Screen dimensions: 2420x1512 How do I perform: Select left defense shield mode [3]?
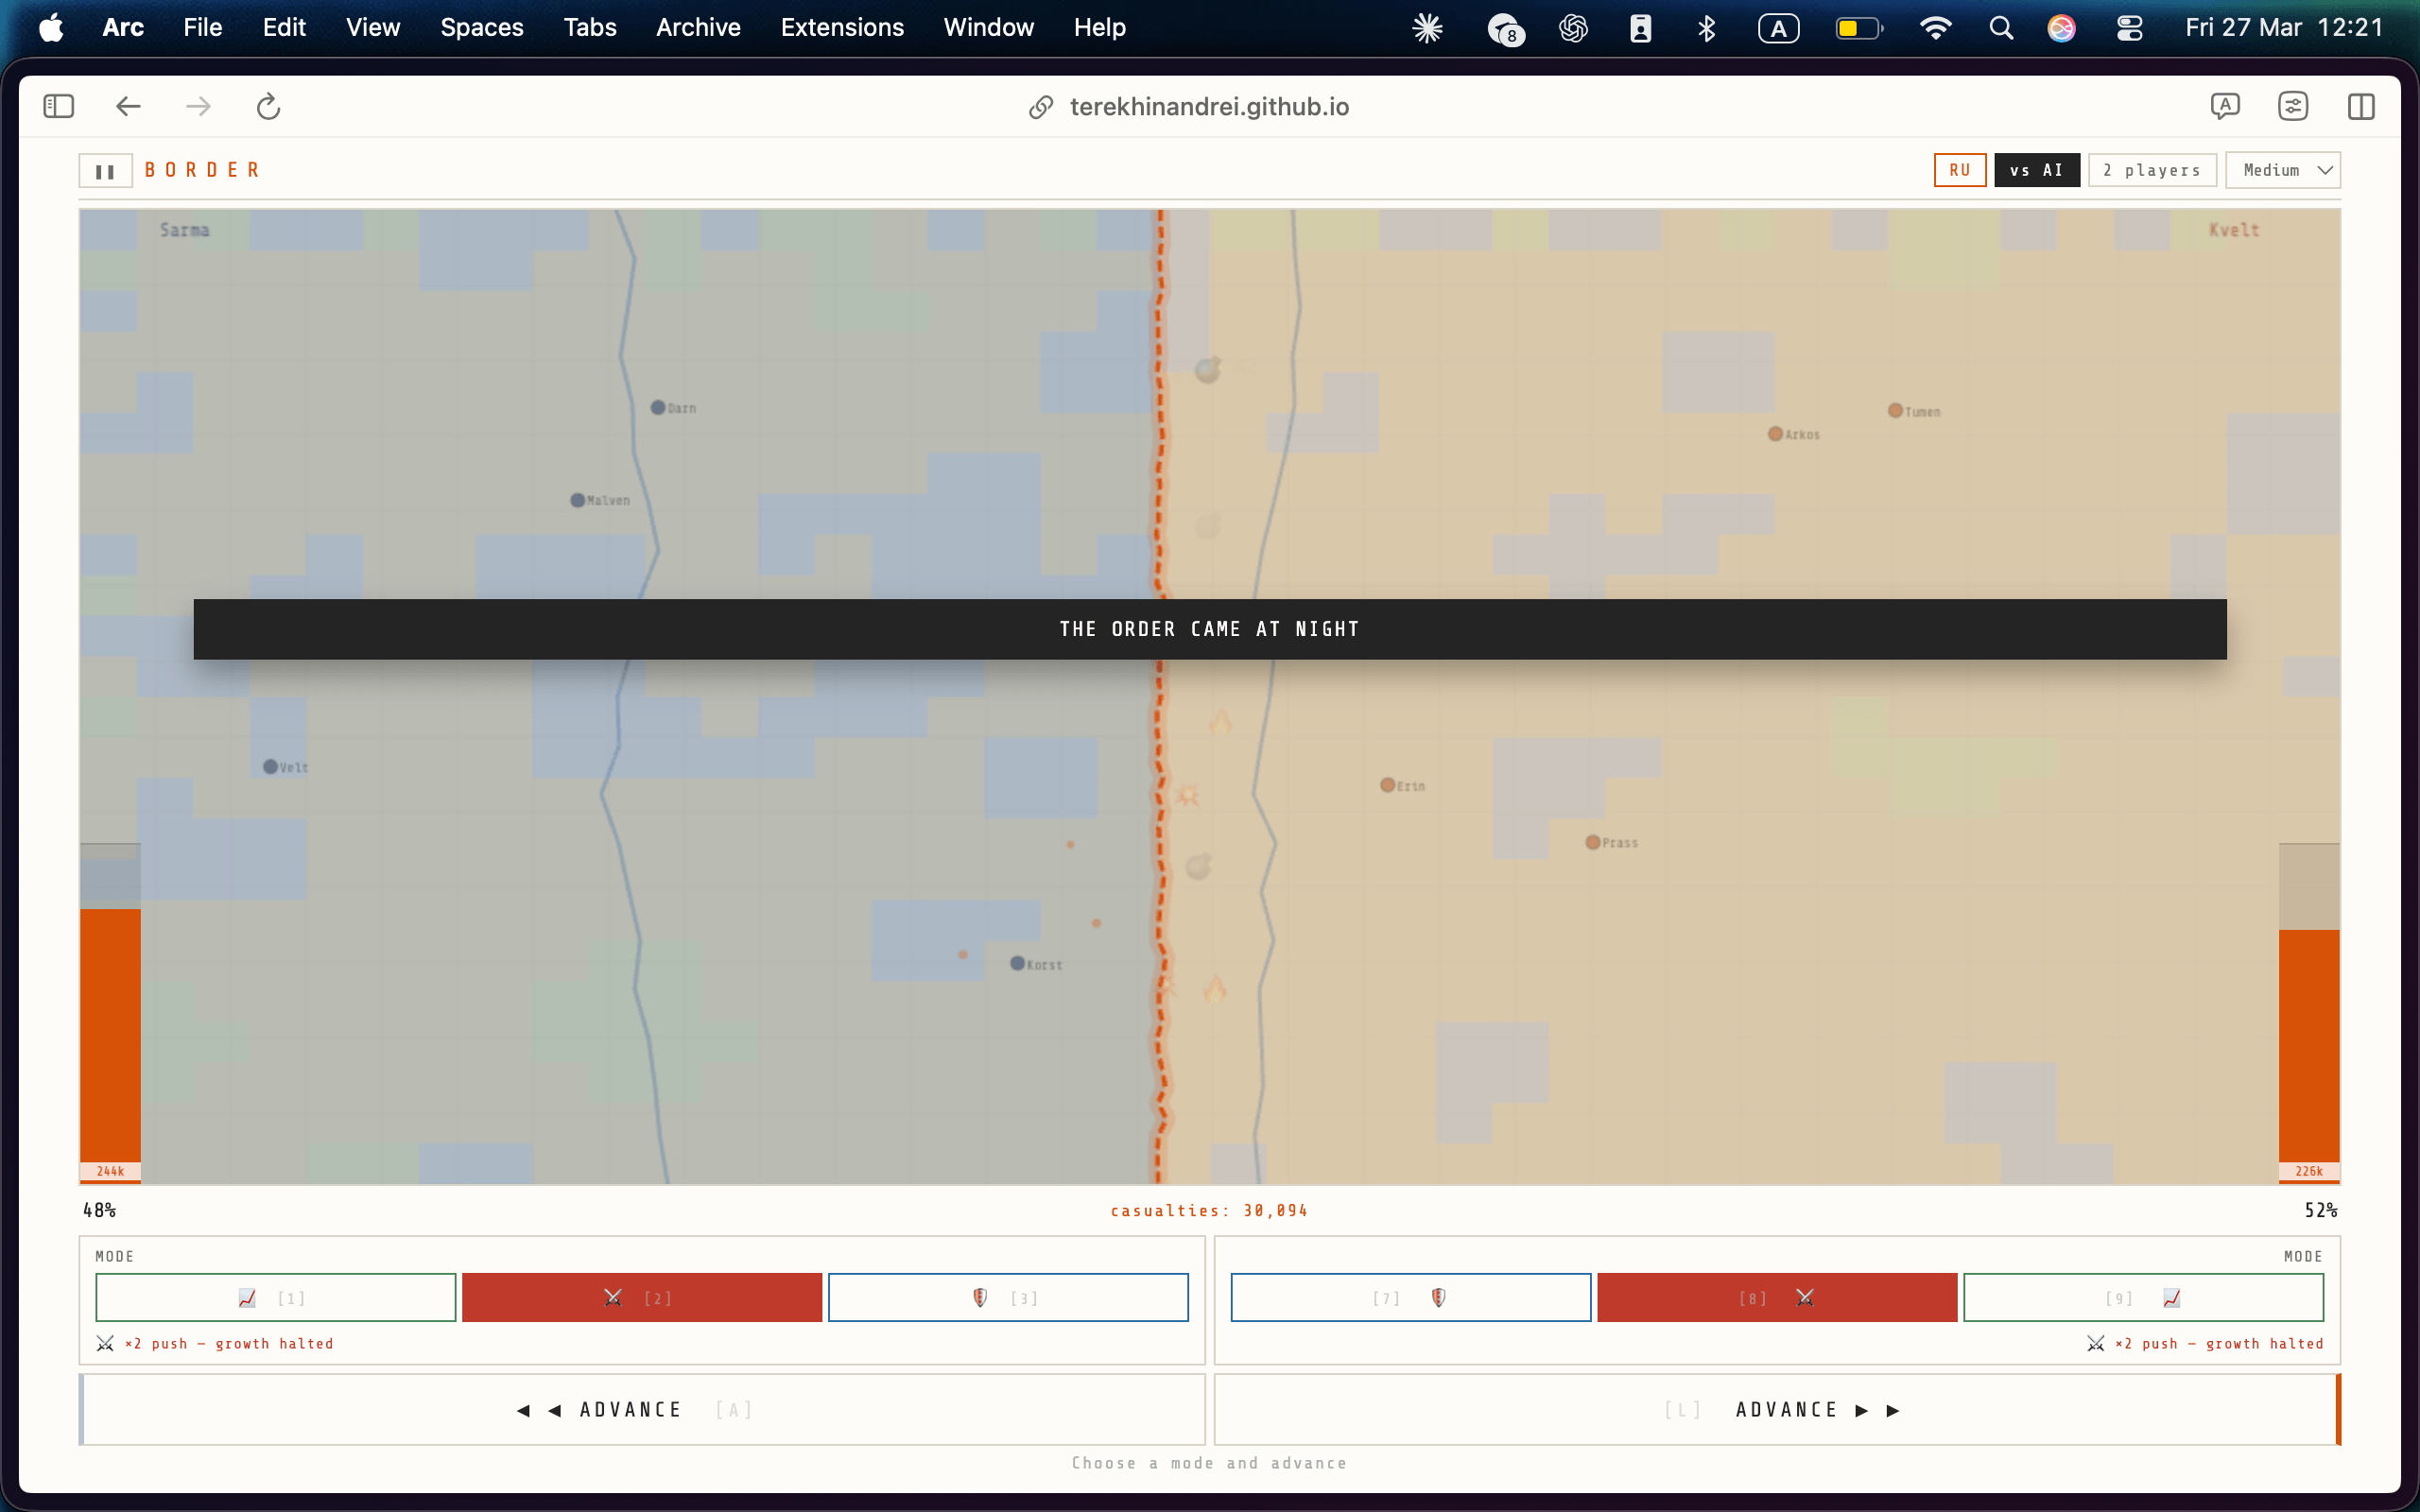click(x=1007, y=1297)
